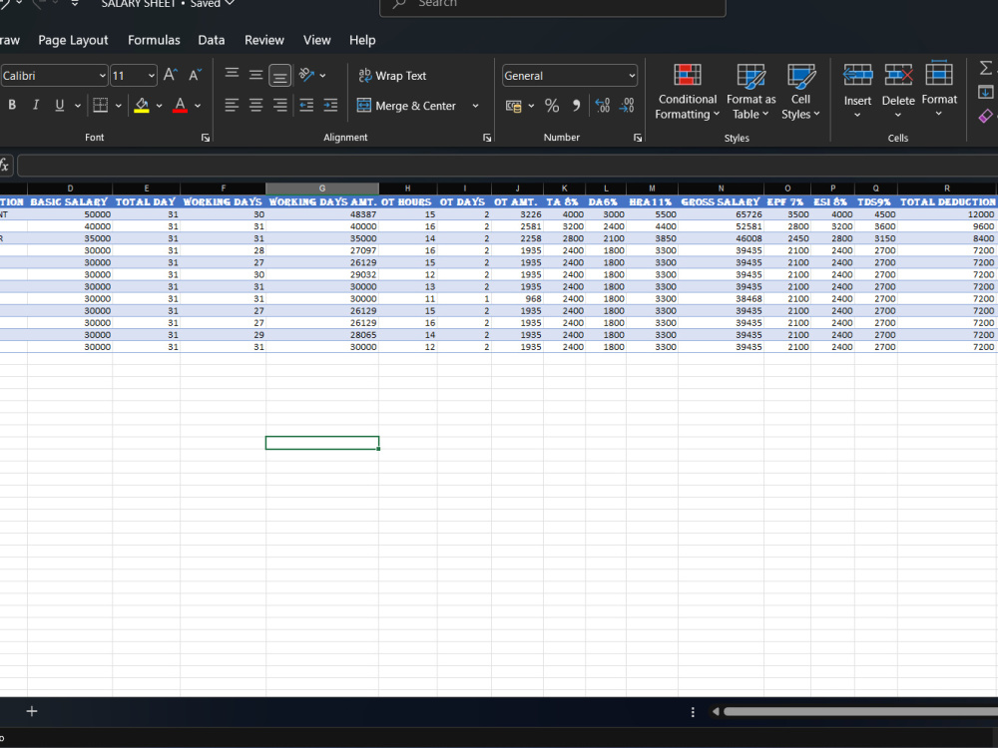Screen dimensions: 998x748
Task: Apply Top Align to cell
Action: click(x=232, y=75)
